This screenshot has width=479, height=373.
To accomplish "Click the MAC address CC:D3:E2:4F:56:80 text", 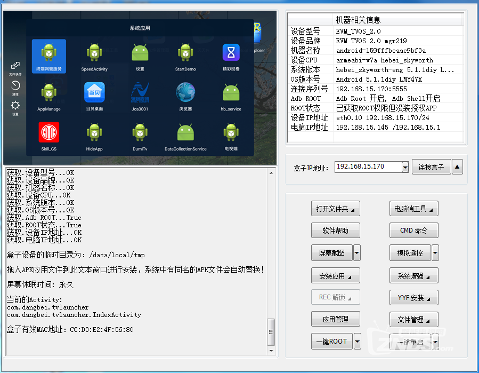I will pos(102,330).
